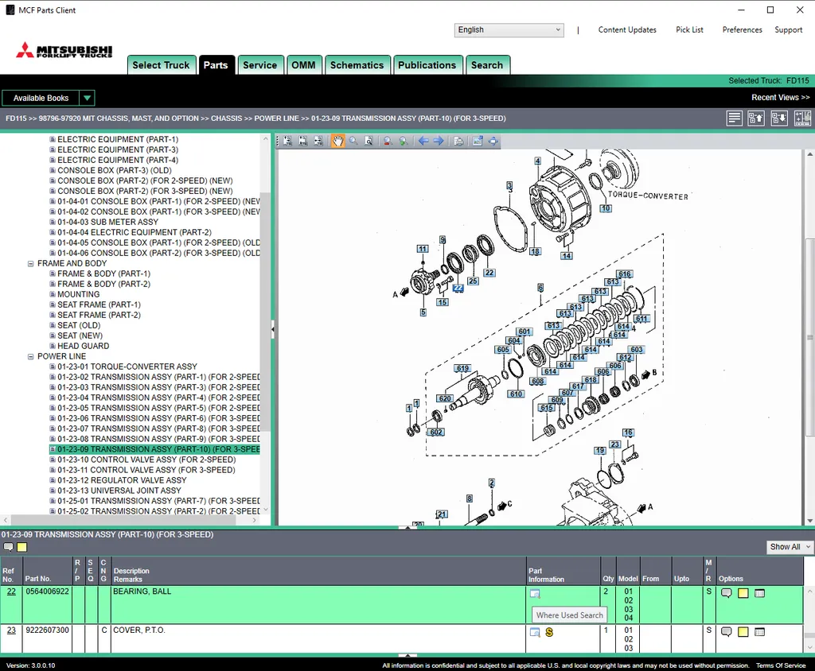Collapse tree pane using splitter arrow
The image size is (815, 671).
(272, 329)
